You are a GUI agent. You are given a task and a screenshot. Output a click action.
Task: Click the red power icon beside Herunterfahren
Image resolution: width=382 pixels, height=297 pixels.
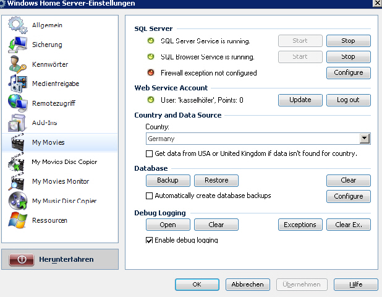[x=22, y=259]
